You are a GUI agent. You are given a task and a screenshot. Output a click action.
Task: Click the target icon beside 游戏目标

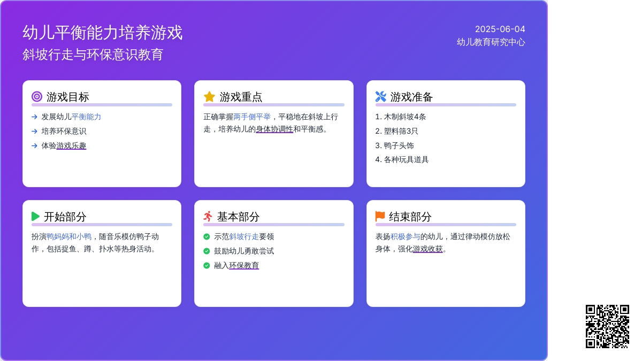[37, 97]
